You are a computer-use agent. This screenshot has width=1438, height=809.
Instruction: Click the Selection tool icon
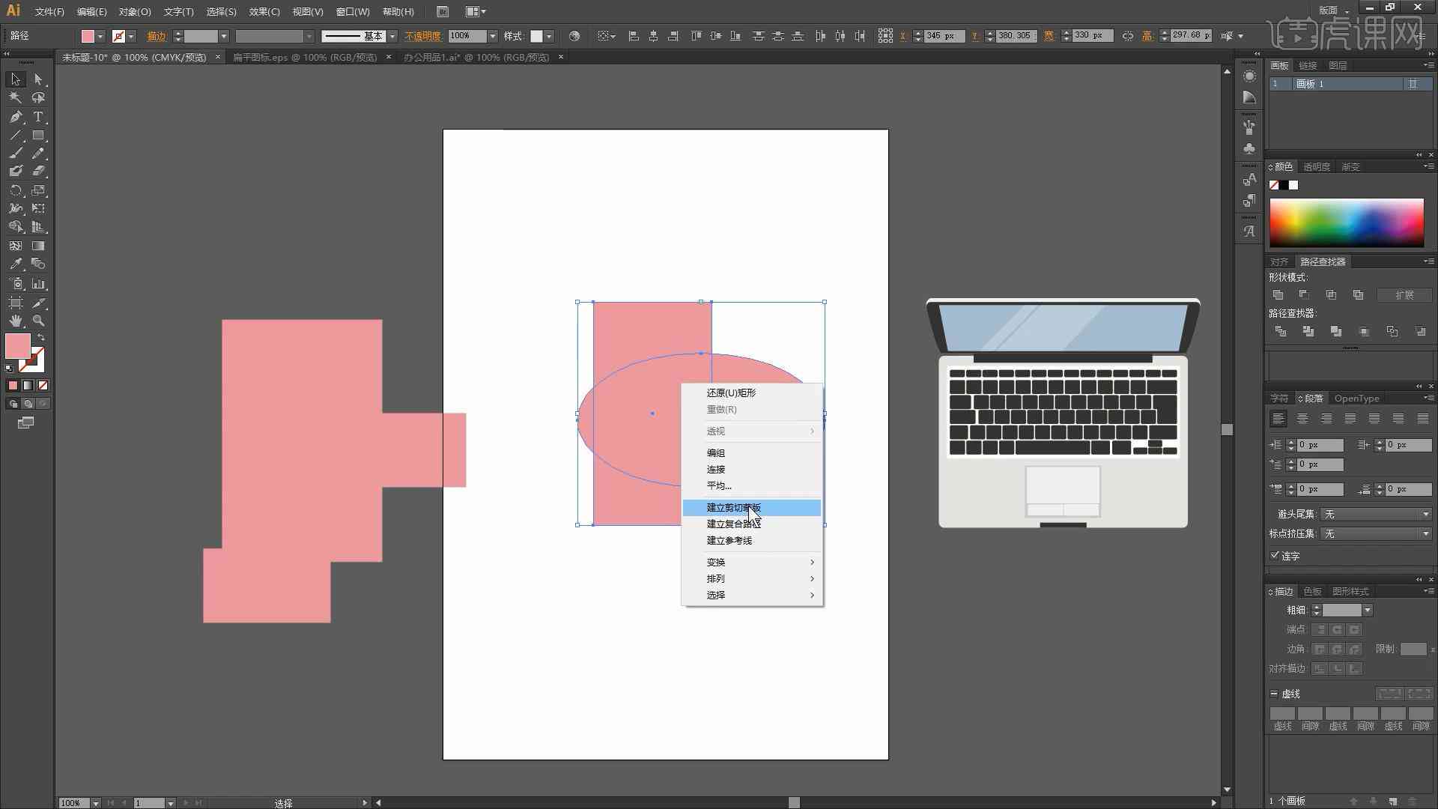[15, 78]
